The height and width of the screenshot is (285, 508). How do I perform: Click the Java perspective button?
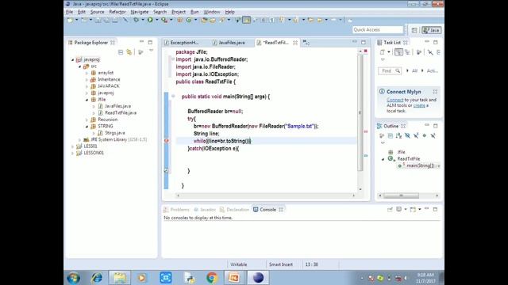click(x=431, y=30)
